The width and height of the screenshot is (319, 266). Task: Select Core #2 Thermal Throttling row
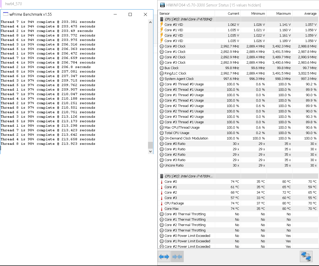pos(238,225)
